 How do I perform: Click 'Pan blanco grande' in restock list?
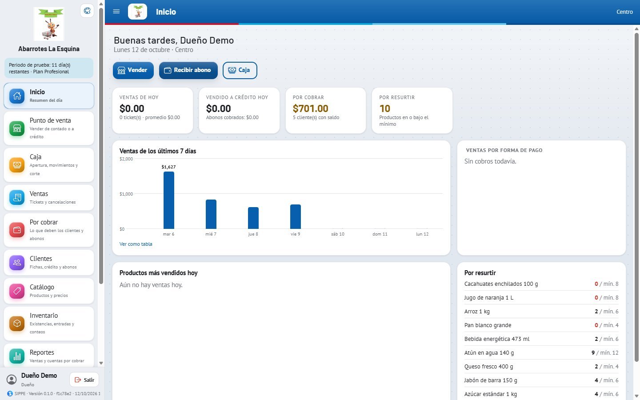pos(541,325)
